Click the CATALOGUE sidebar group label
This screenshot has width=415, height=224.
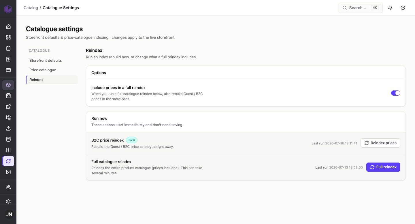(39, 51)
